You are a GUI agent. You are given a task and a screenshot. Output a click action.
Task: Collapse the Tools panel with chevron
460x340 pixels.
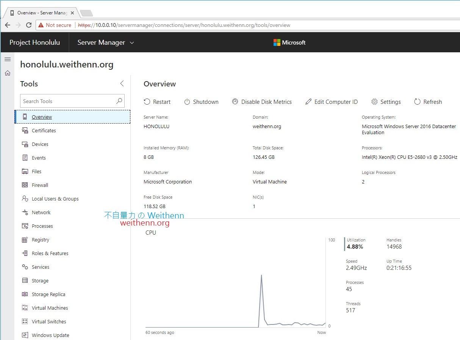tap(122, 83)
